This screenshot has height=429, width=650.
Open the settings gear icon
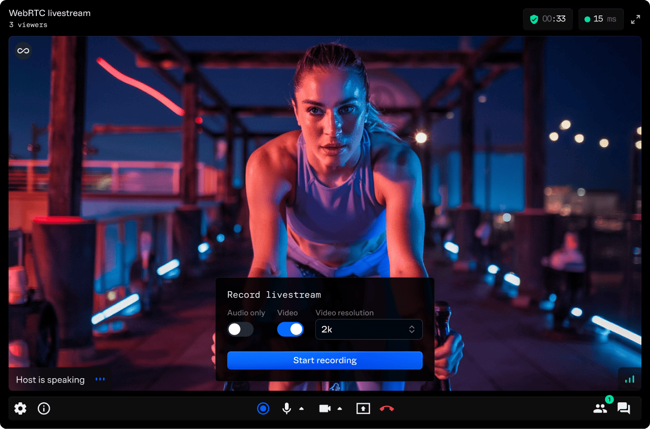tap(20, 409)
